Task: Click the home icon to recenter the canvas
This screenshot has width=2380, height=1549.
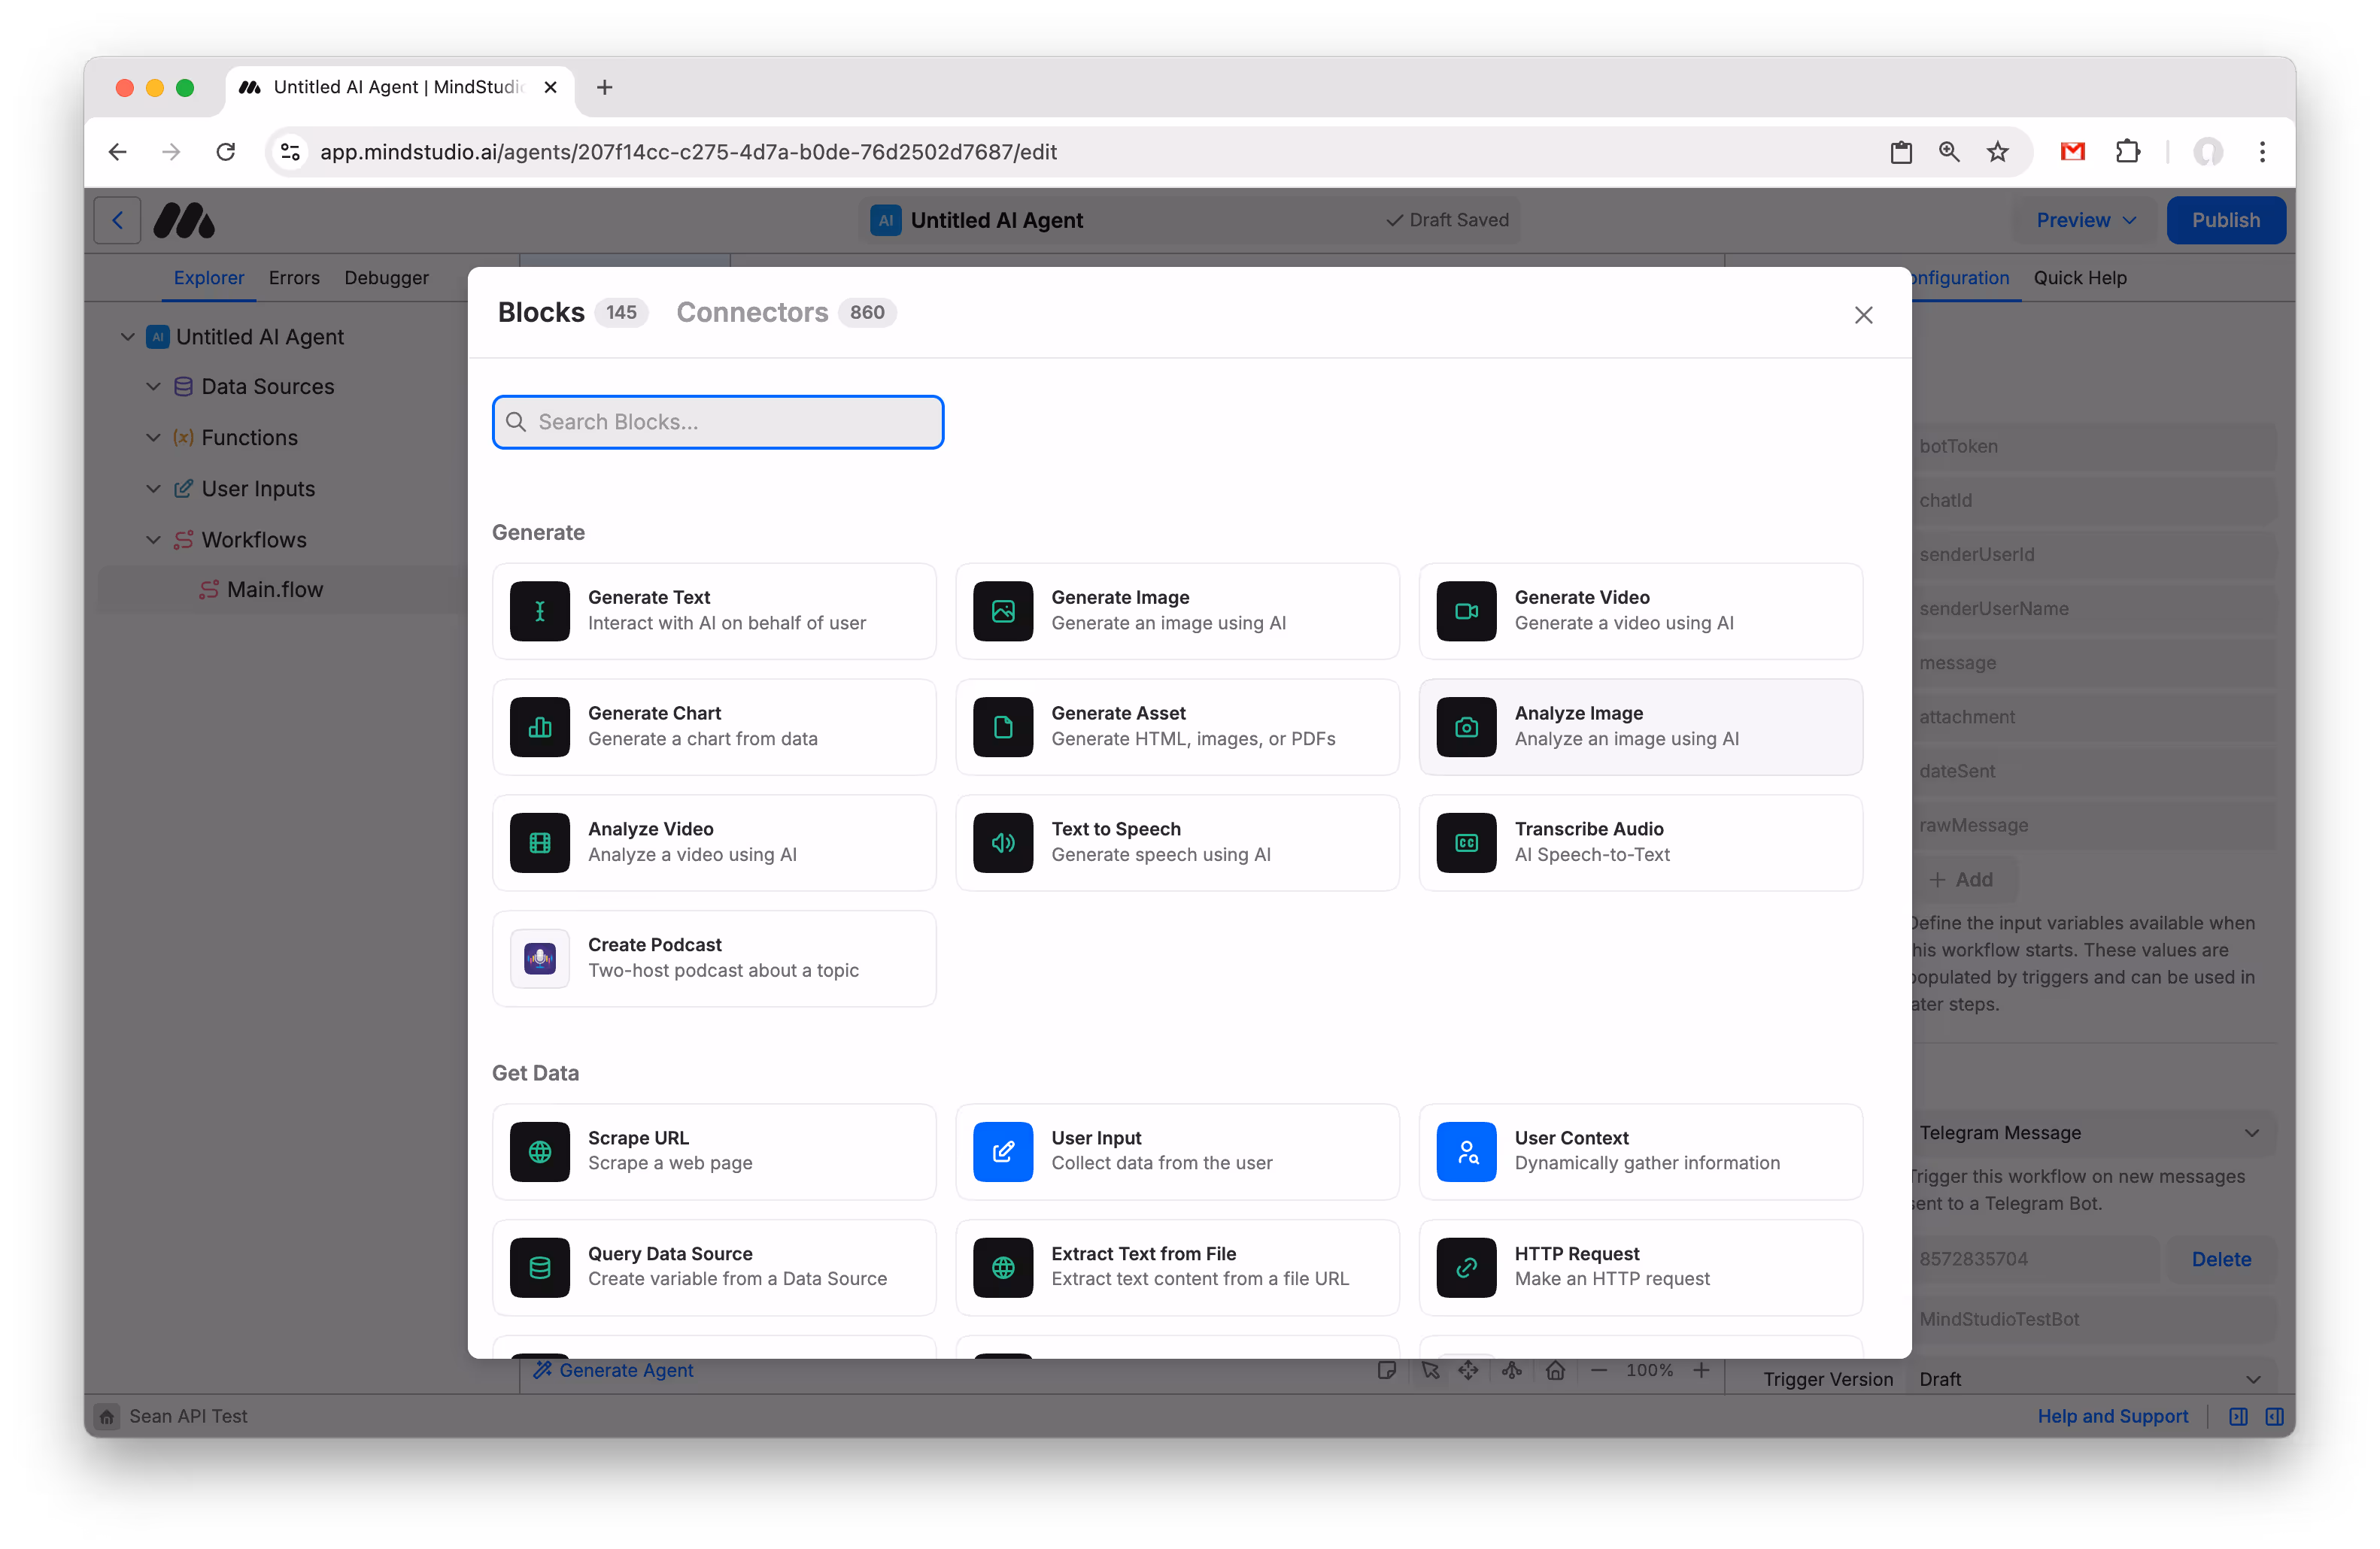Action: click(1555, 1370)
